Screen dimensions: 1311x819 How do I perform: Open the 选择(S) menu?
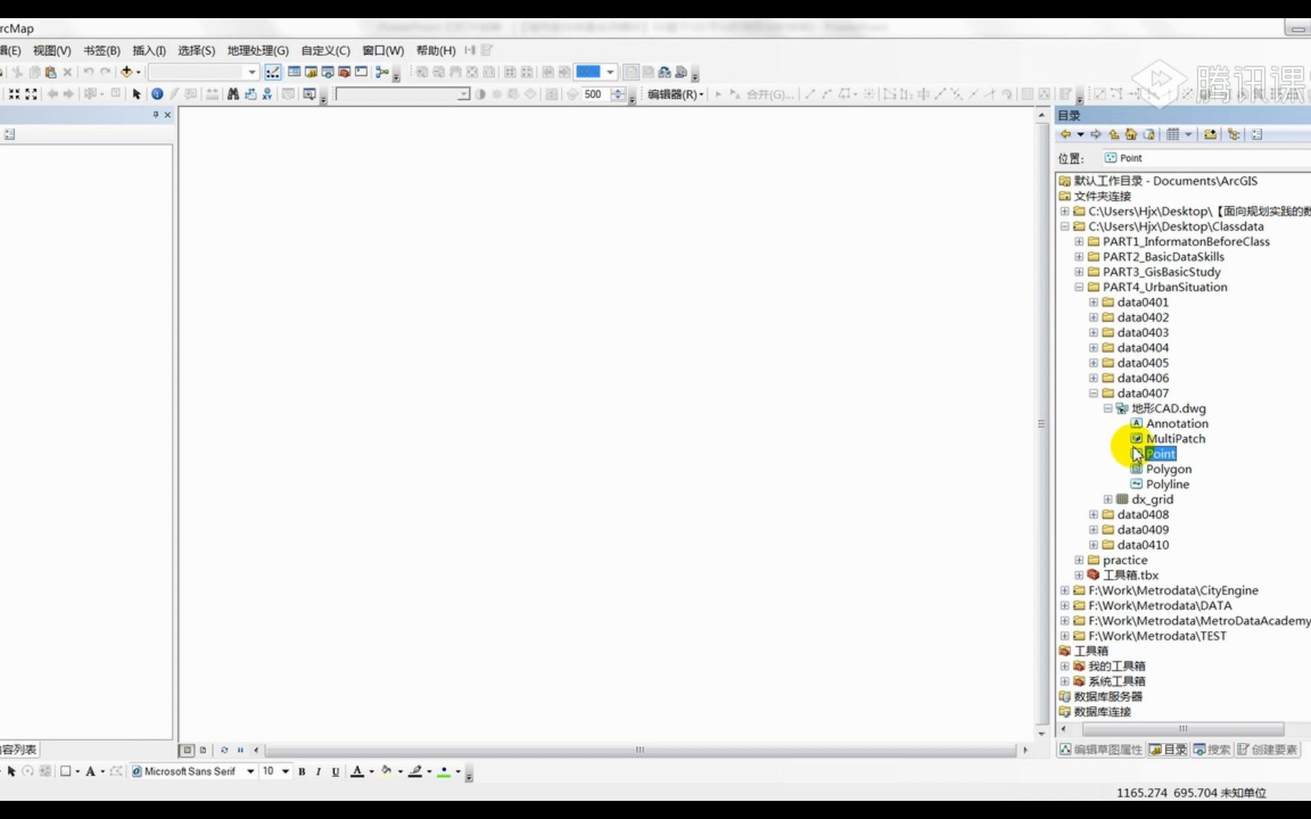196,50
